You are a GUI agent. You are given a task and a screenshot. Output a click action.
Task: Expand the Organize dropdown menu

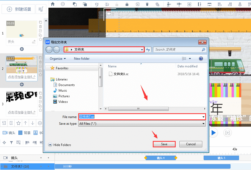point(58,59)
